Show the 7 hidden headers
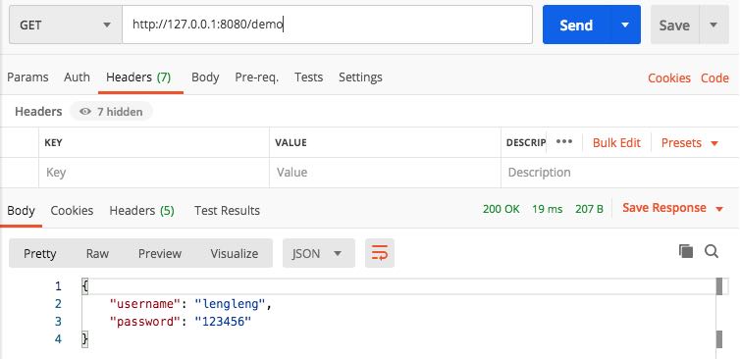This screenshot has width=740, height=359. tap(111, 112)
